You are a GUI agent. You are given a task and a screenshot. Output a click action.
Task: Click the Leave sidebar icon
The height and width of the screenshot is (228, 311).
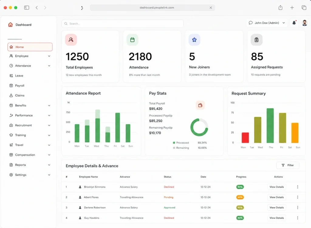(11, 76)
